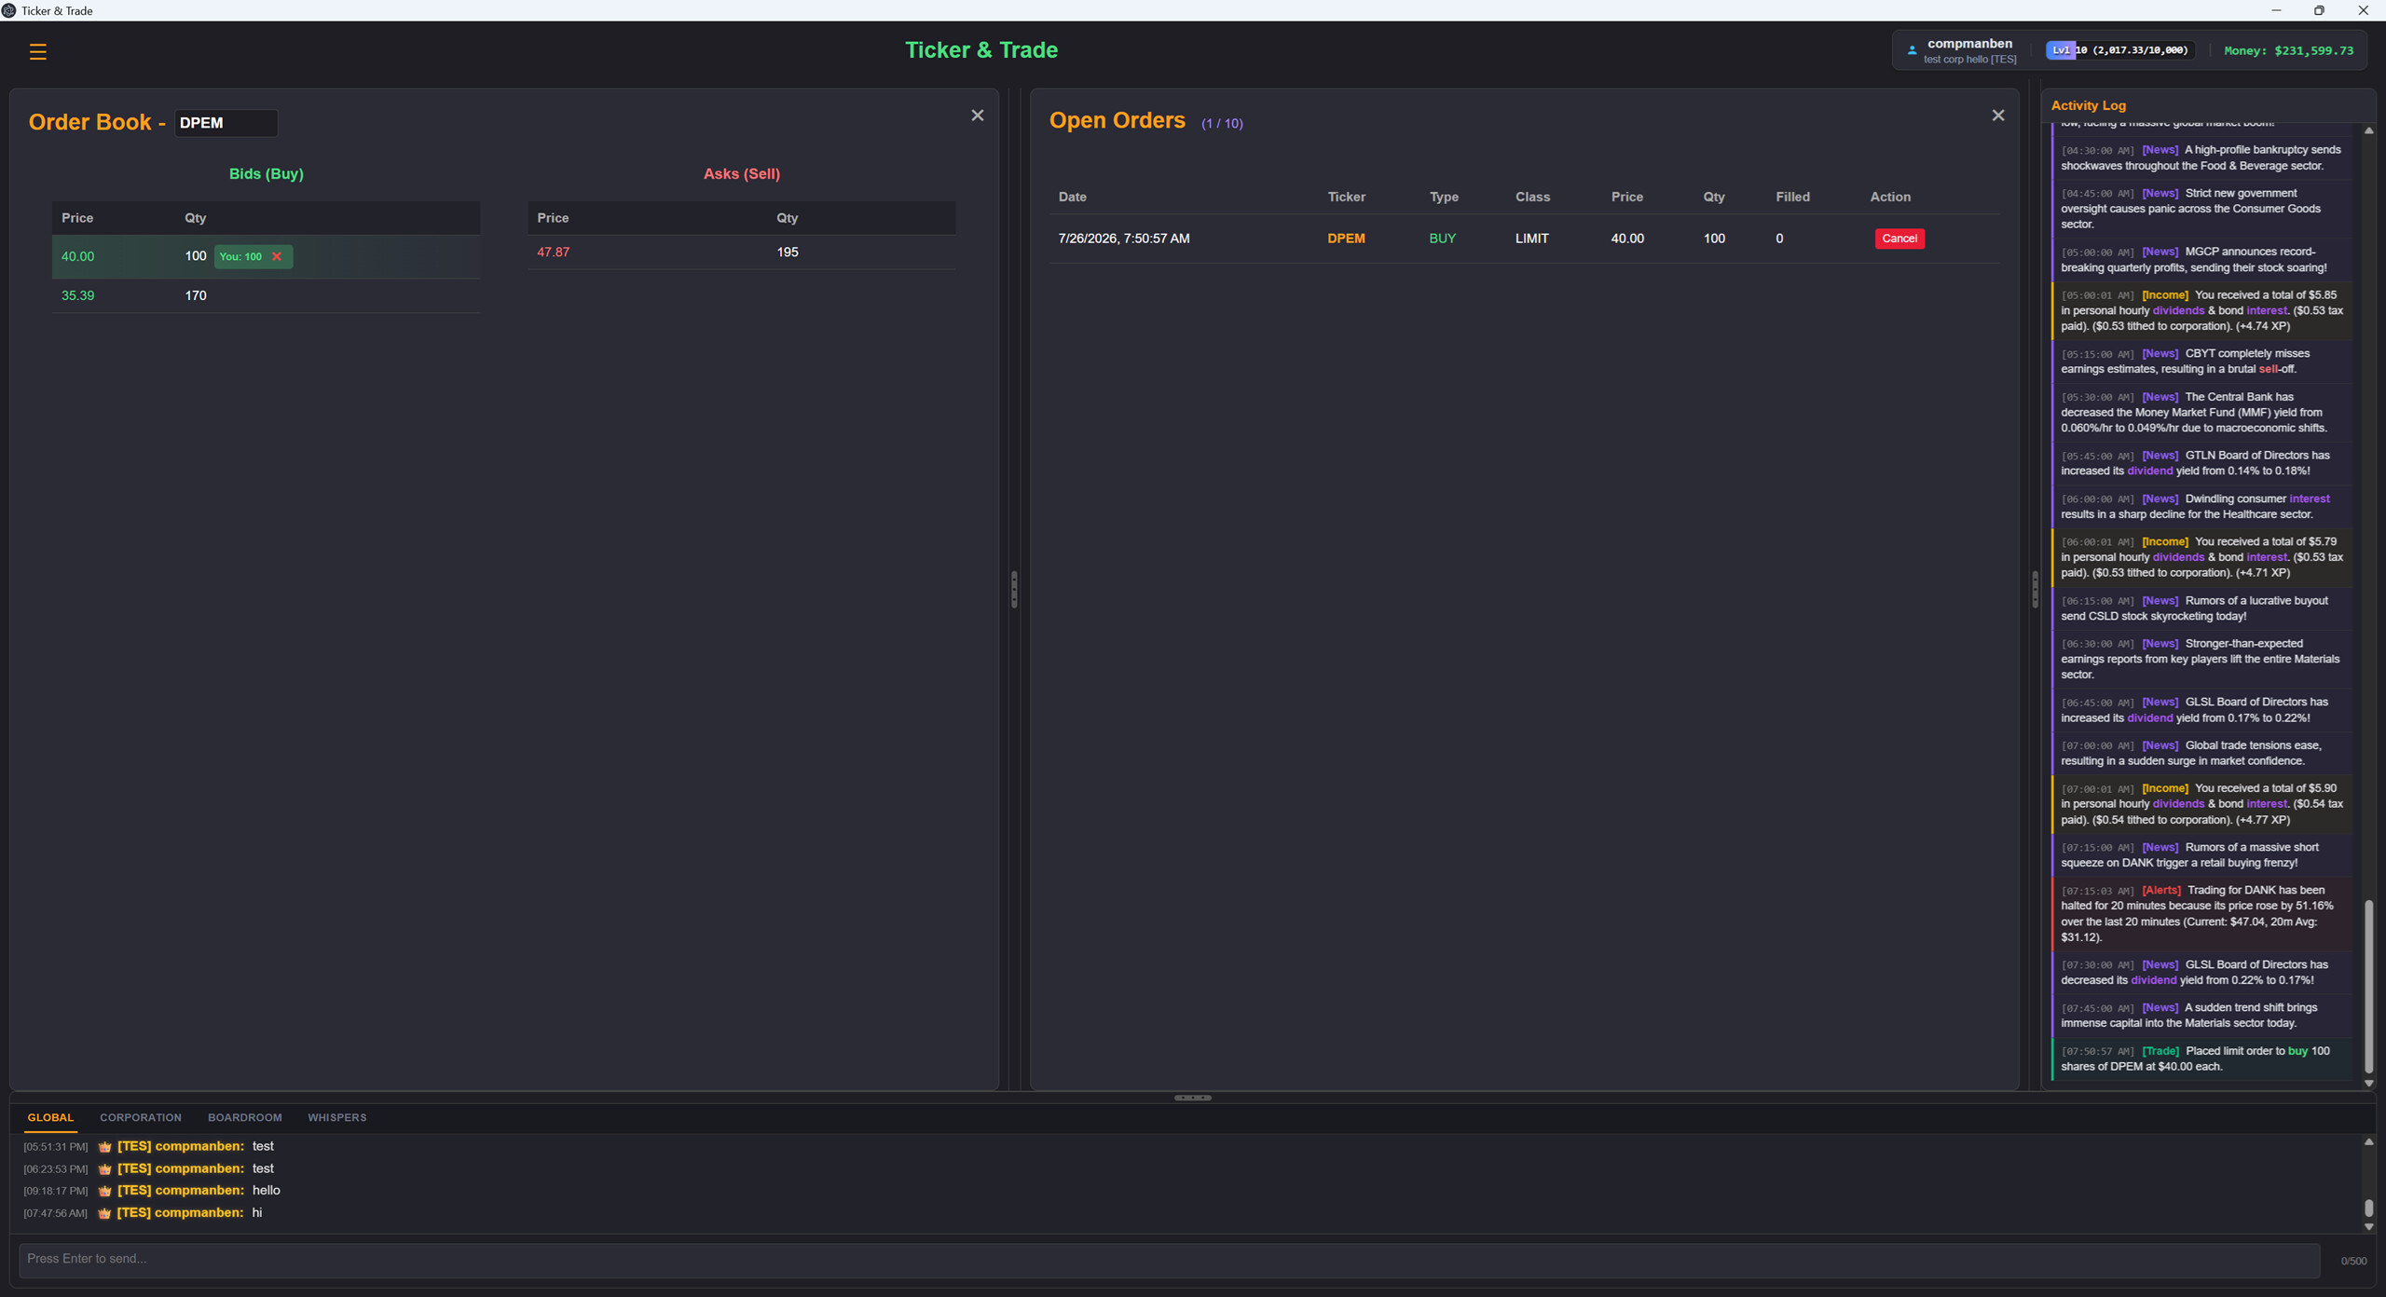Click the chat scroll up arrow
Viewport: 2386px width, 1297px height.
tap(2368, 1141)
